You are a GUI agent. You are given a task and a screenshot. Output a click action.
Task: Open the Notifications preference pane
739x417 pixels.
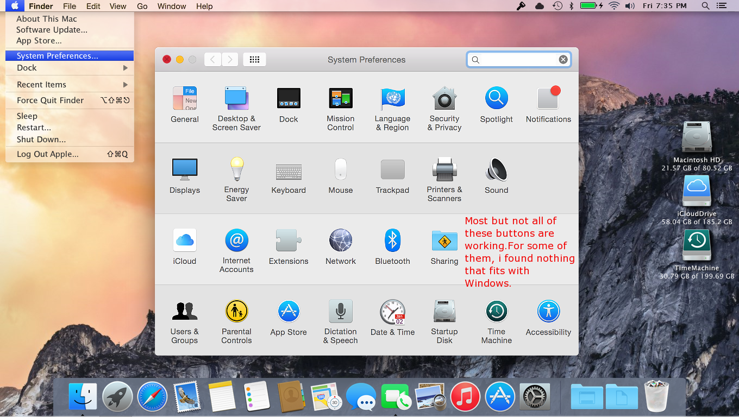[x=548, y=105]
